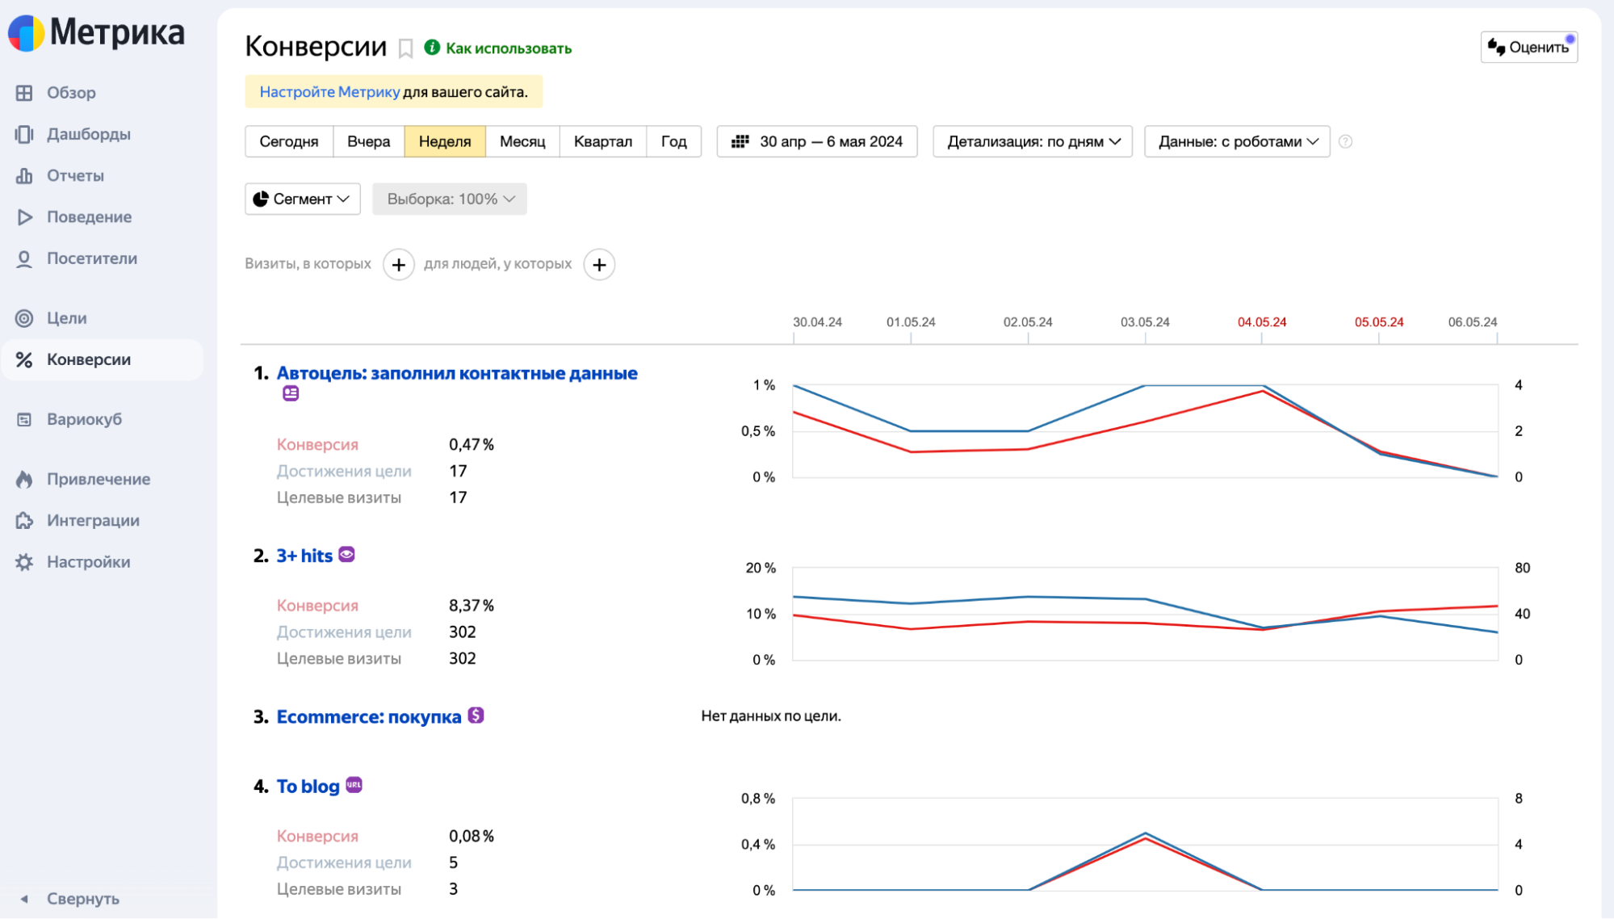Click the Дашборды icon in sidebar
1614x919 pixels.
pos(24,134)
